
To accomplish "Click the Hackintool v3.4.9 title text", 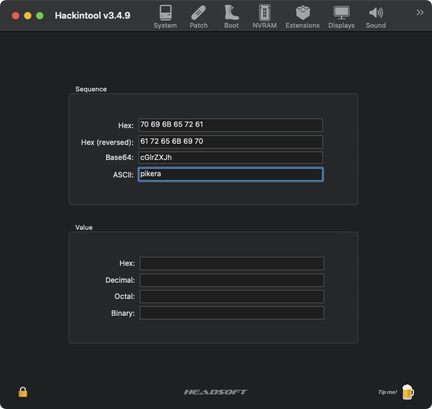I will click(93, 16).
